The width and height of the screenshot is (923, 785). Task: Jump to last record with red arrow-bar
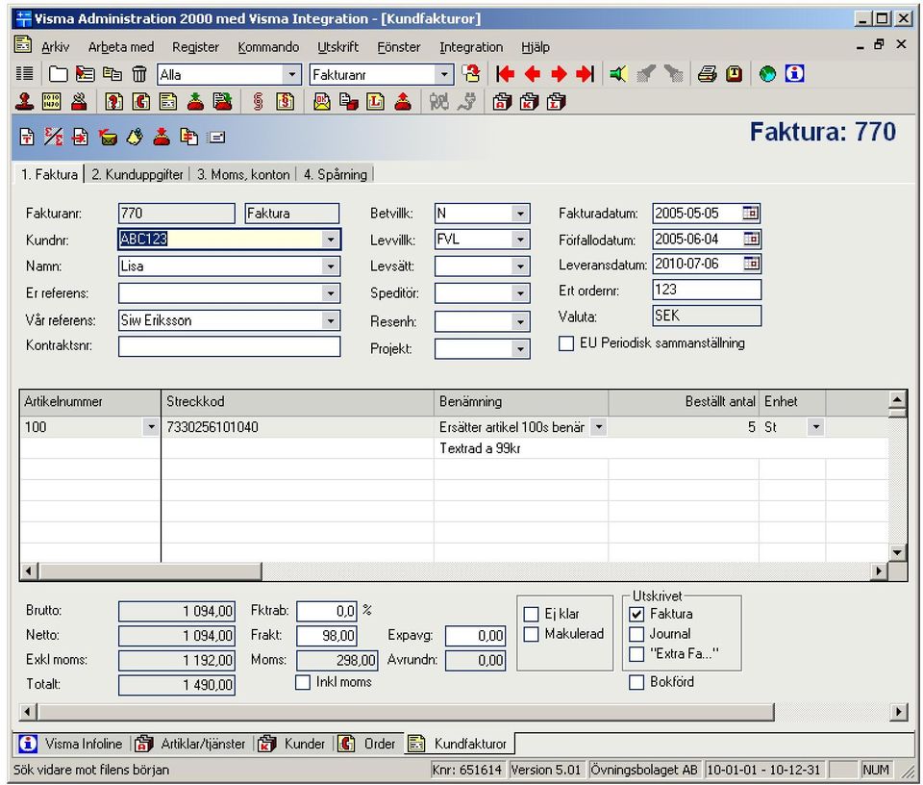click(x=586, y=74)
